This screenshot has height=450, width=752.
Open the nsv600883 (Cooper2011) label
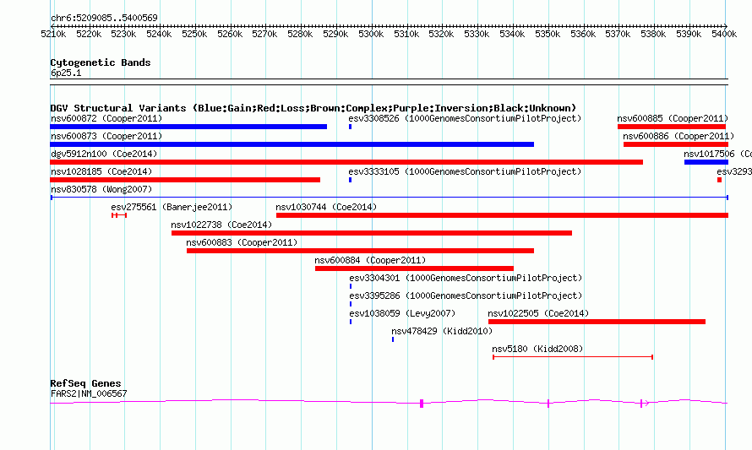coord(242,242)
